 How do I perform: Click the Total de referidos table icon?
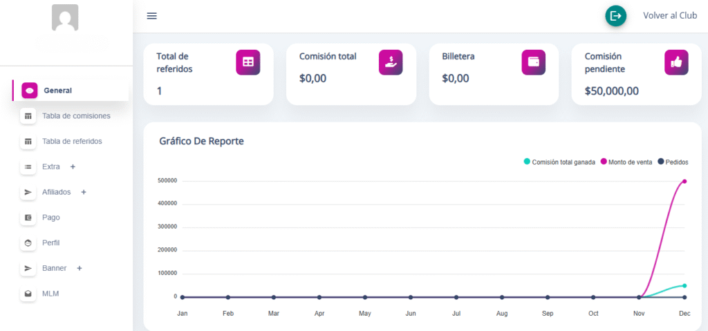coord(248,62)
